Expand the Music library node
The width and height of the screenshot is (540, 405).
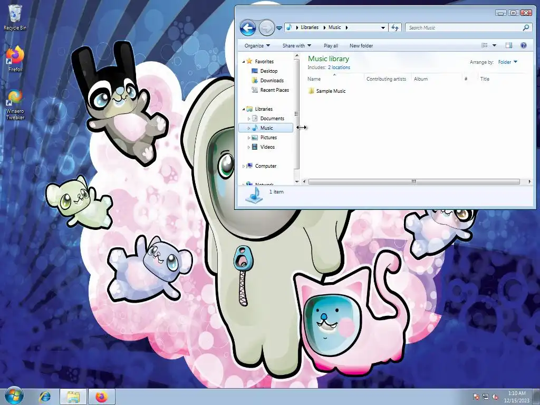pyautogui.click(x=249, y=128)
